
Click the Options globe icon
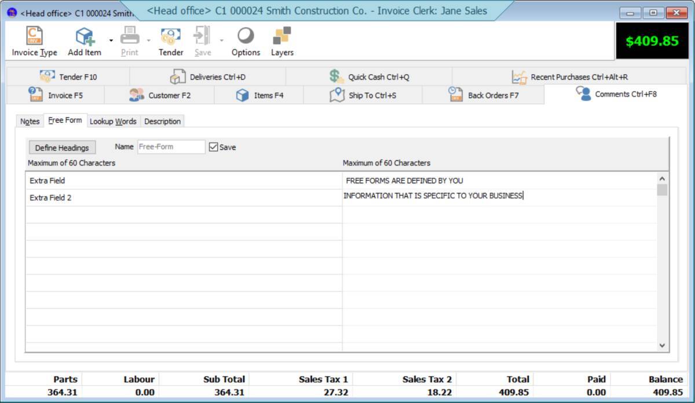click(x=245, y=36)
